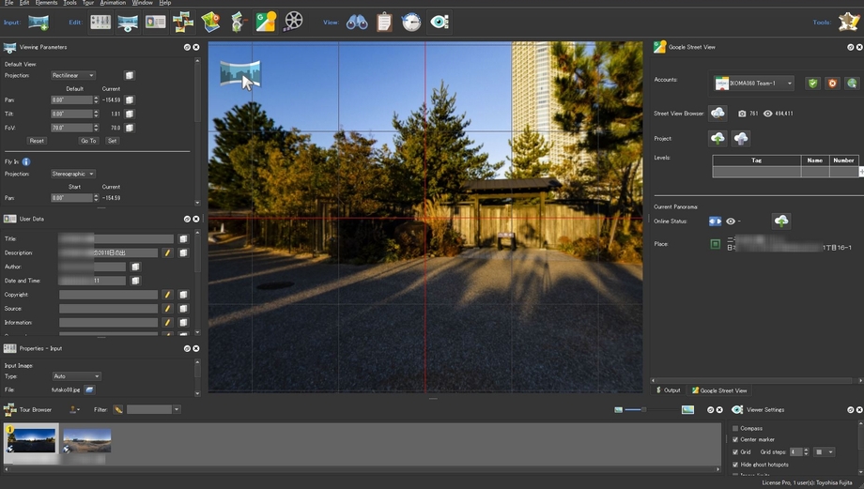The width and height of the screenshot is (864, 489).
Task: Click the clock history view icon
Action: coord(411,23)
